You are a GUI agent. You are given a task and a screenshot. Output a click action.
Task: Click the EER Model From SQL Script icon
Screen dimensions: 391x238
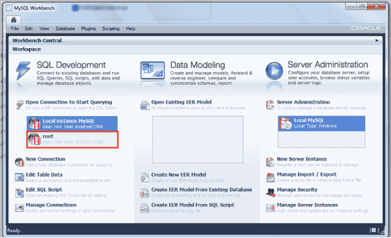click(x=145, y=208)
